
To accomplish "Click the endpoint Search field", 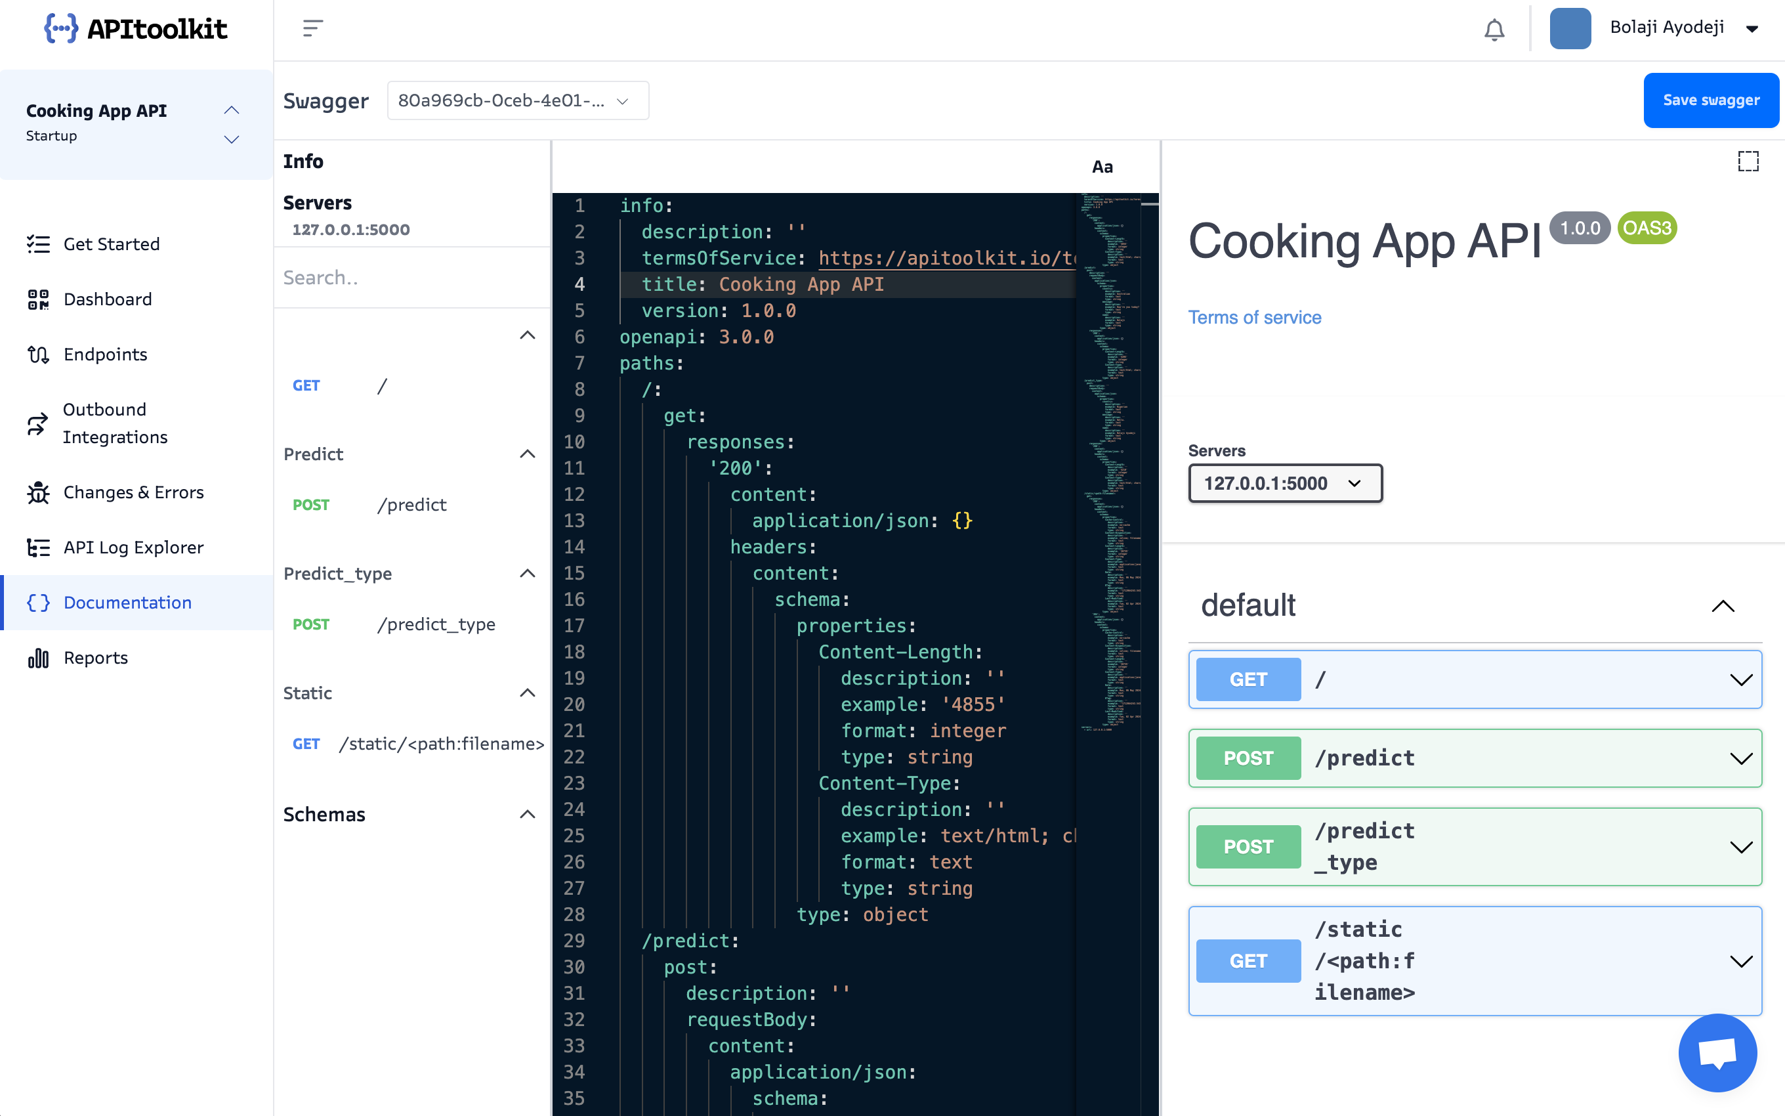I will [411, 278].
